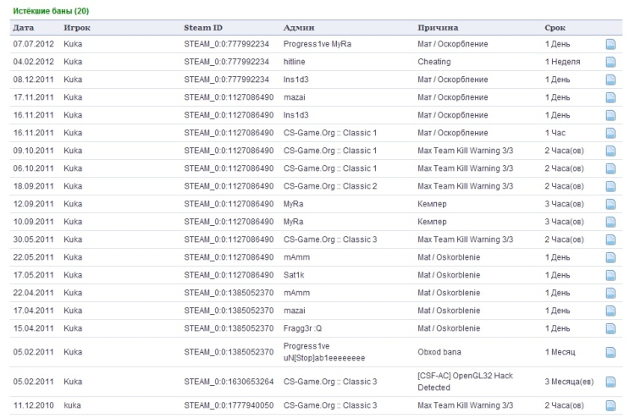
Task: Select the Админ column header
Action: [299, 28]
